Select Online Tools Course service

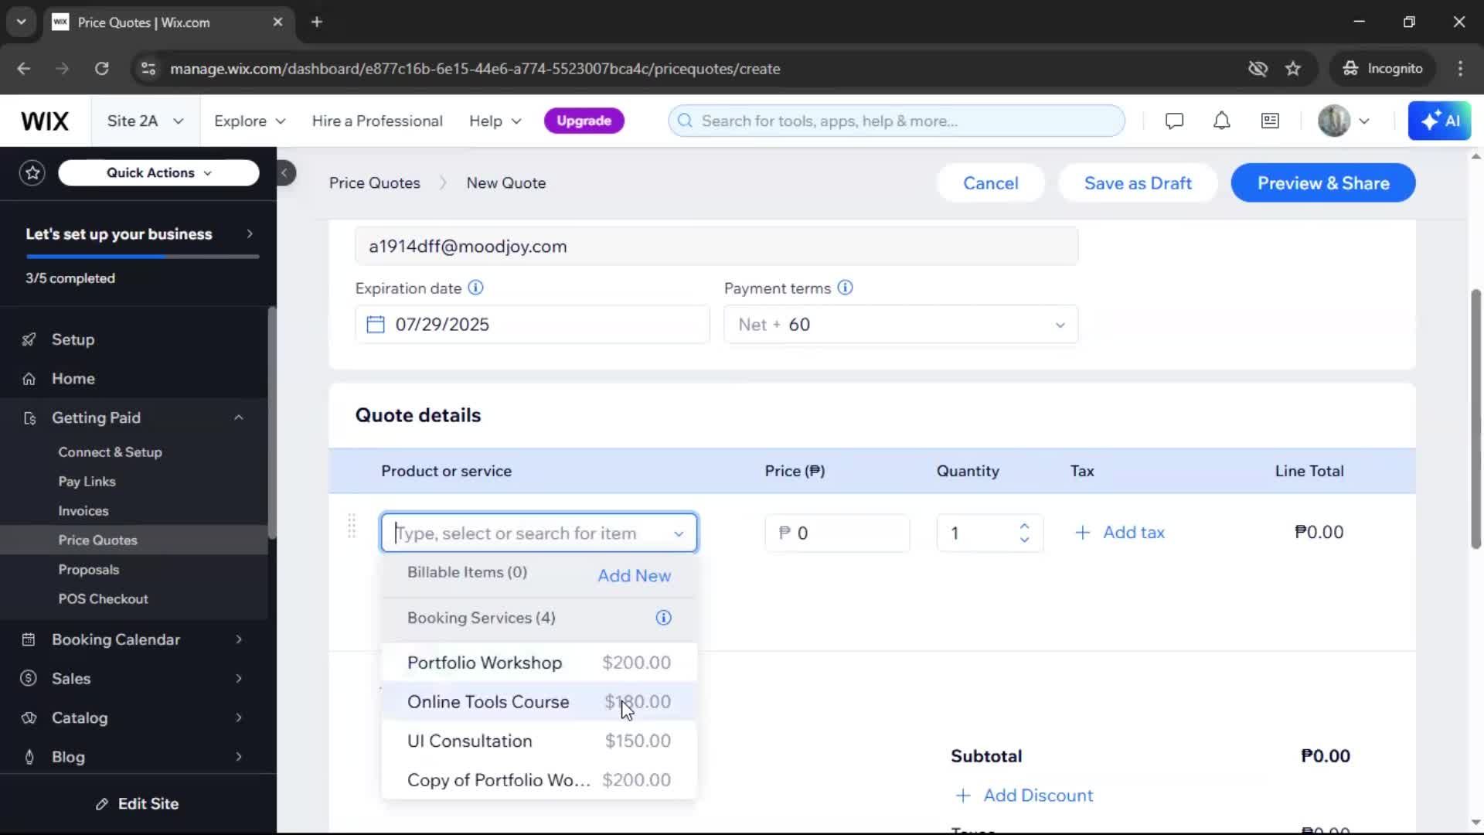click(539, 702)
